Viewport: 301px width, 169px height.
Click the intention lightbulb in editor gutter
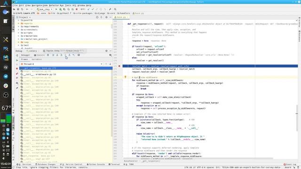click(x=126, y=77)
